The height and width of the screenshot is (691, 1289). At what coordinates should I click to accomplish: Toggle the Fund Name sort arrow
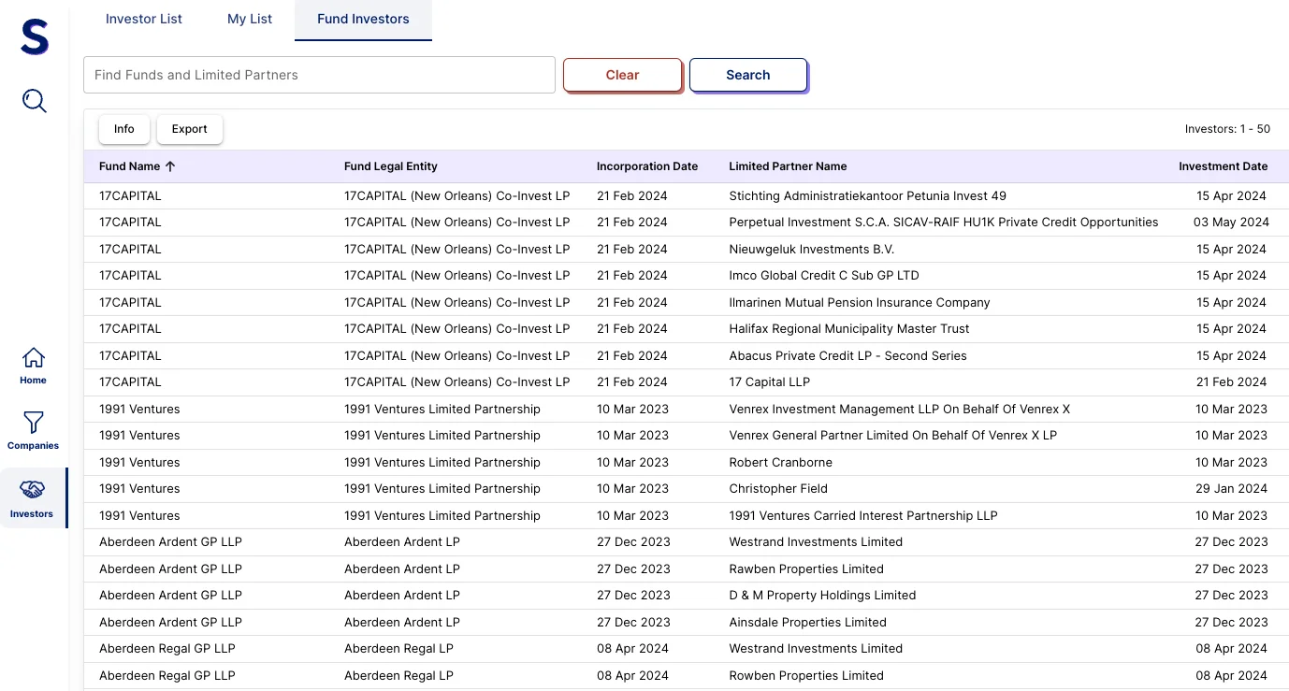click(170, 166)
